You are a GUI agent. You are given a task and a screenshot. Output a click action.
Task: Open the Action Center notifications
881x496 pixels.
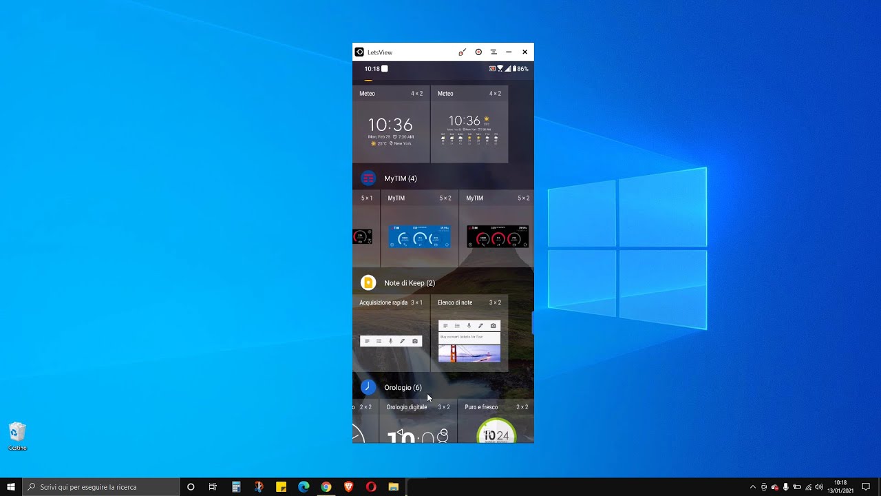[x=866, y=487]
